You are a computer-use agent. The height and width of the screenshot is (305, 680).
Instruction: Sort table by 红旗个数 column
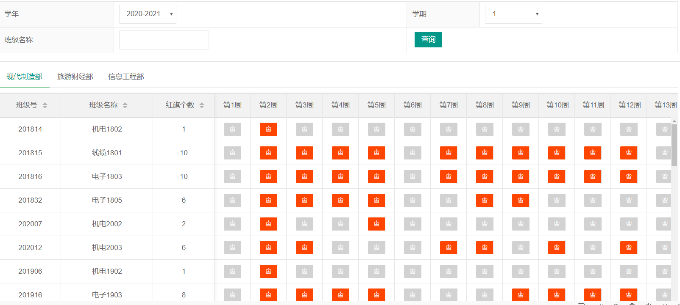(x=201, y=105)
